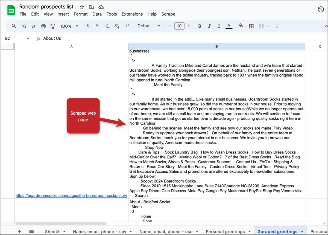
Task: Toggle bold formatting
Action: point(200,26)
